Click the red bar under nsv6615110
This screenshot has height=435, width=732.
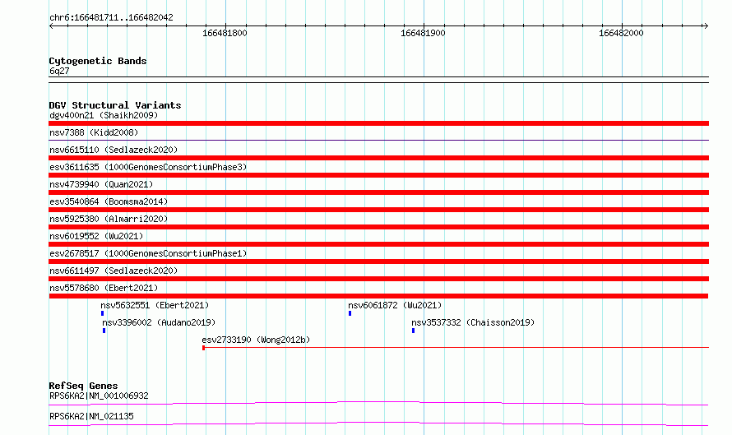coord(378,158)
